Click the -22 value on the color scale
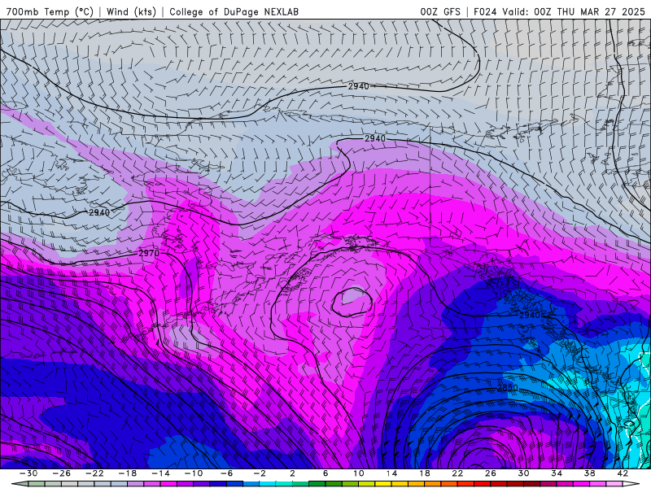This screenshot has height=488, width=651. click(x=94, y=473)
